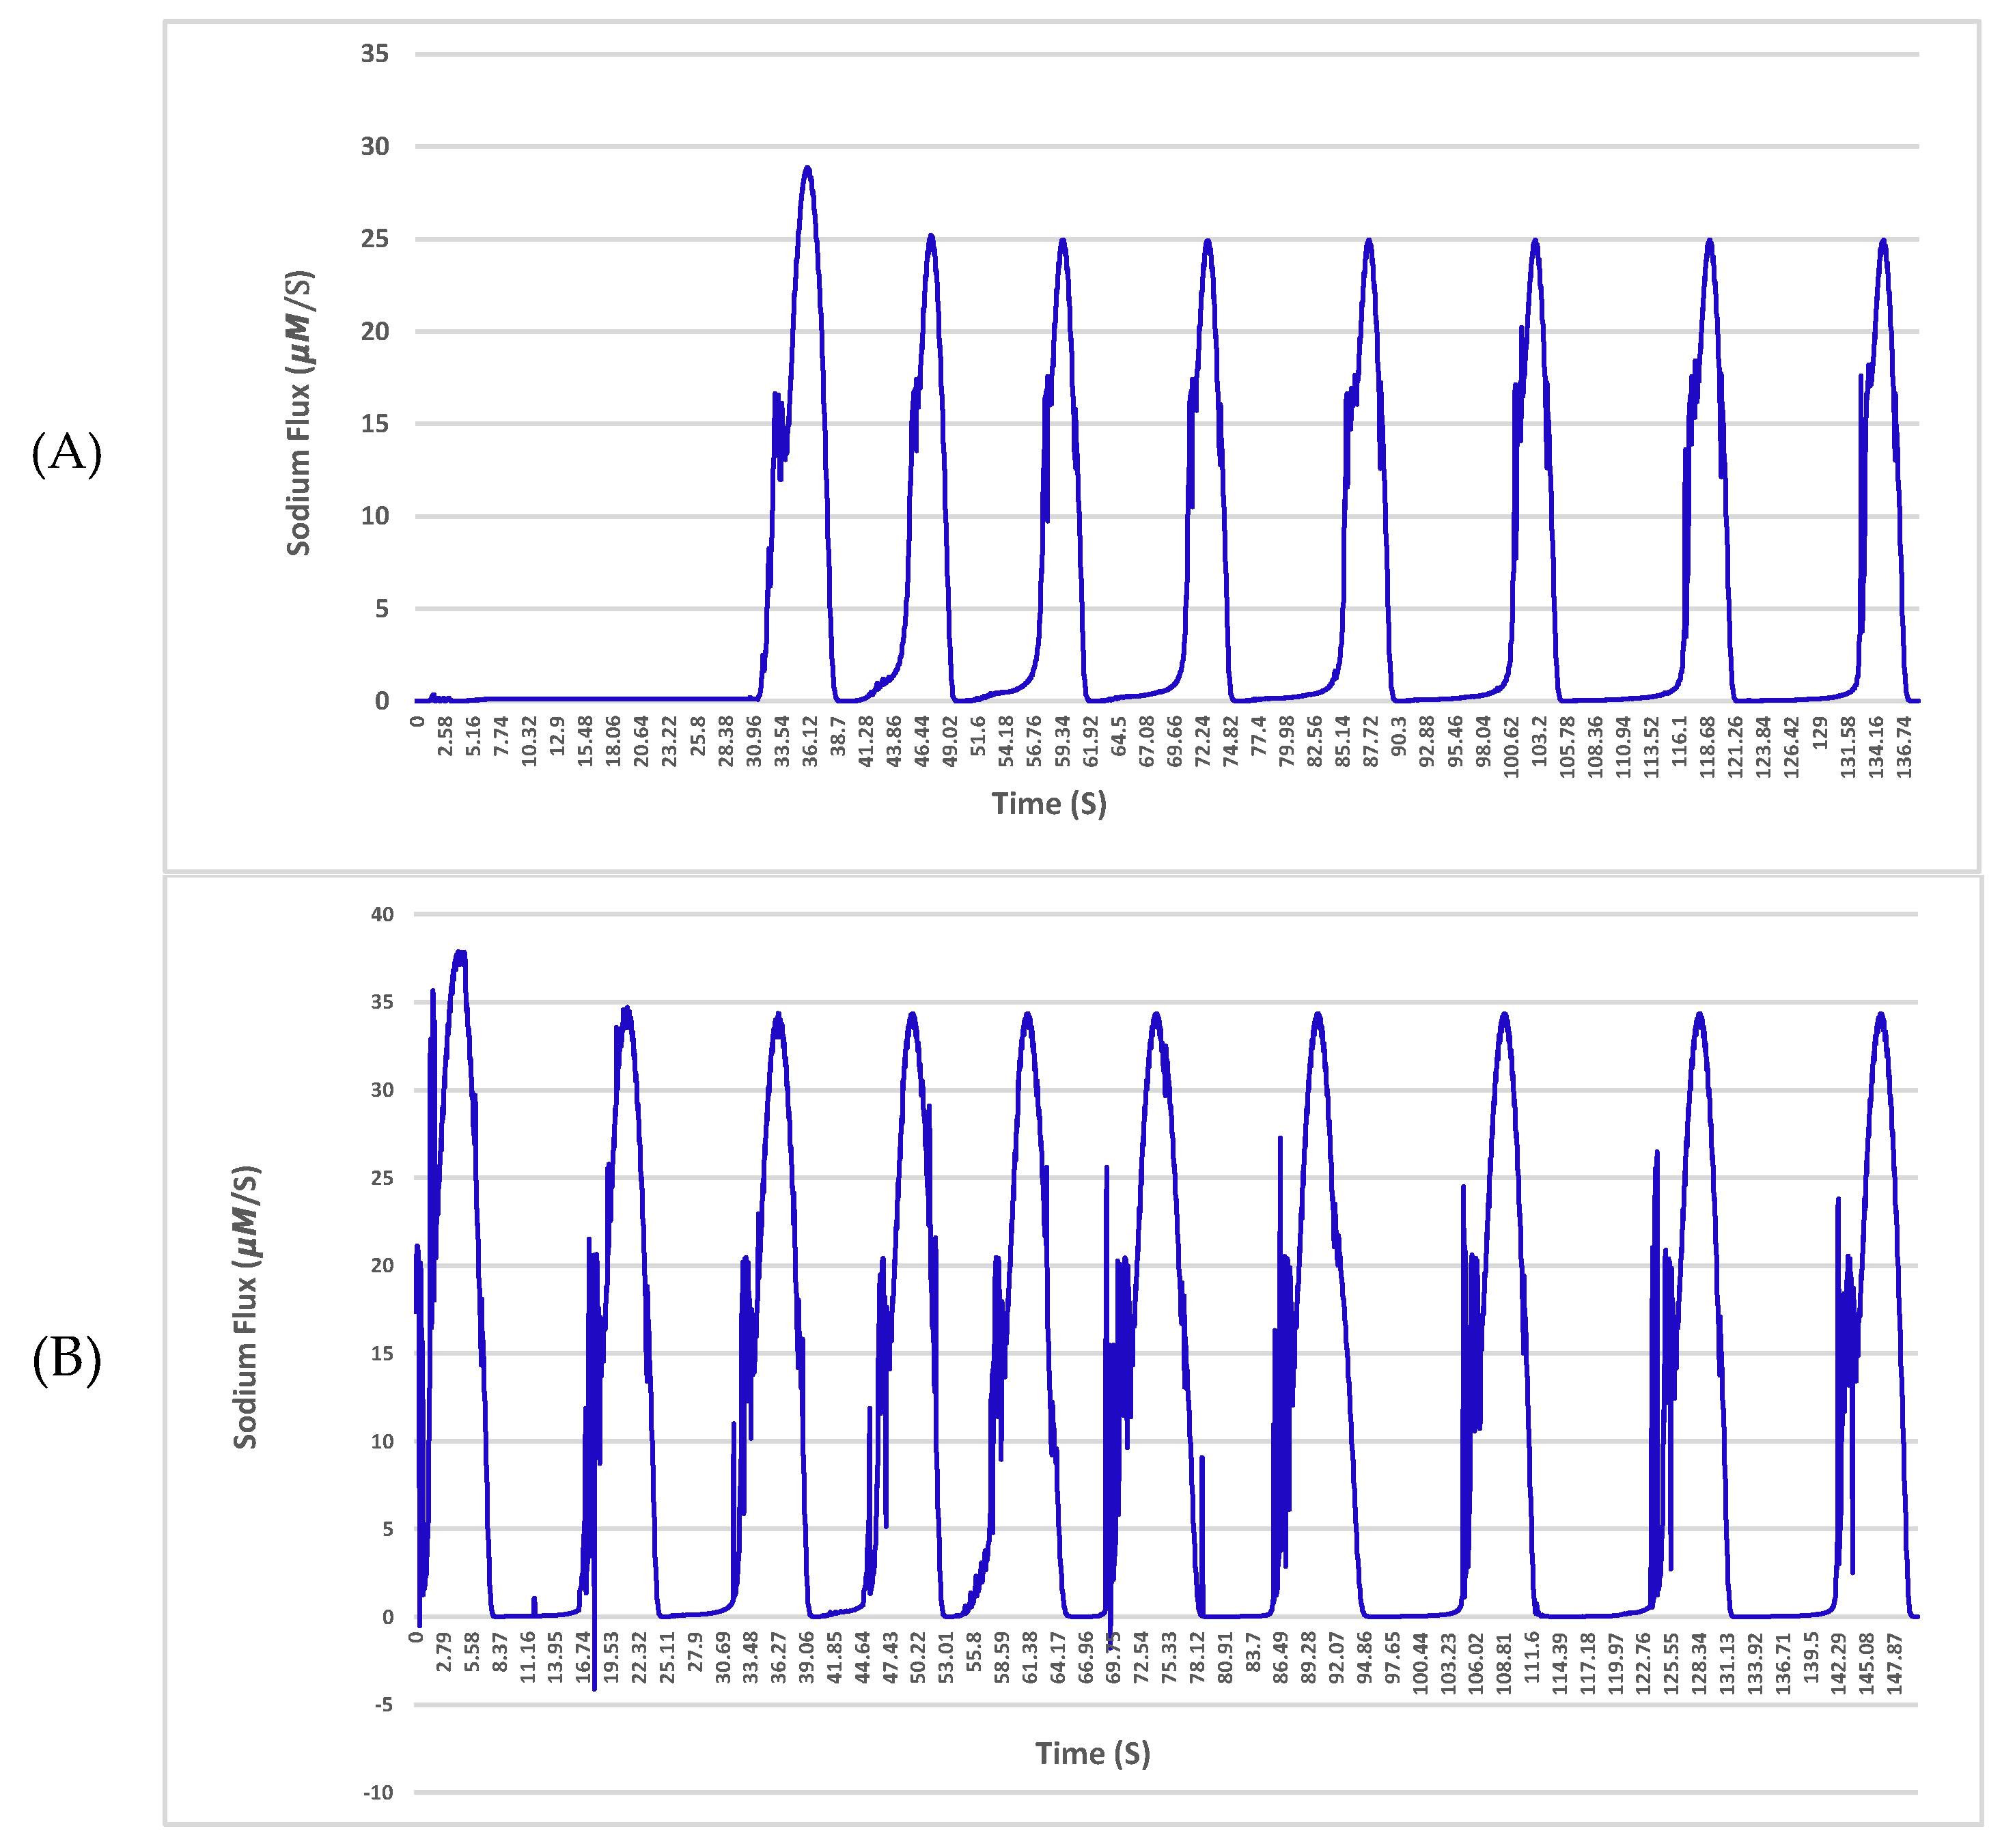Select x-axis tick label 72.24 in chart A
The image size is (2002, 1848).
click(1203, 741)
